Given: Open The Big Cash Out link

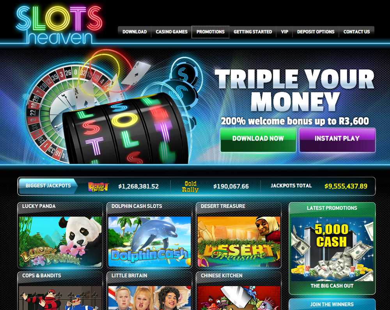Looking at the screenshot, I should point(332,286).
